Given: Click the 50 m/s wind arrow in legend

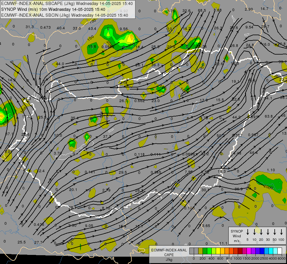Looking at the screenshot, I should tap(275, 232).
